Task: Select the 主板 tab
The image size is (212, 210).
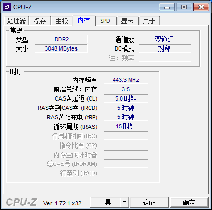Action: click(61, 21)
